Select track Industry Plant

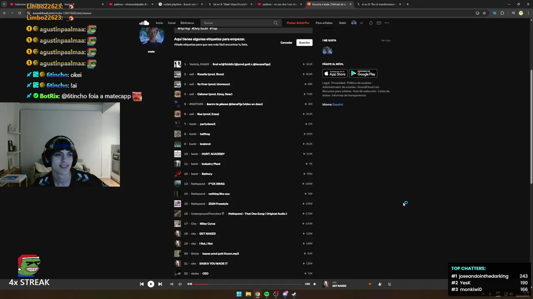211,164
